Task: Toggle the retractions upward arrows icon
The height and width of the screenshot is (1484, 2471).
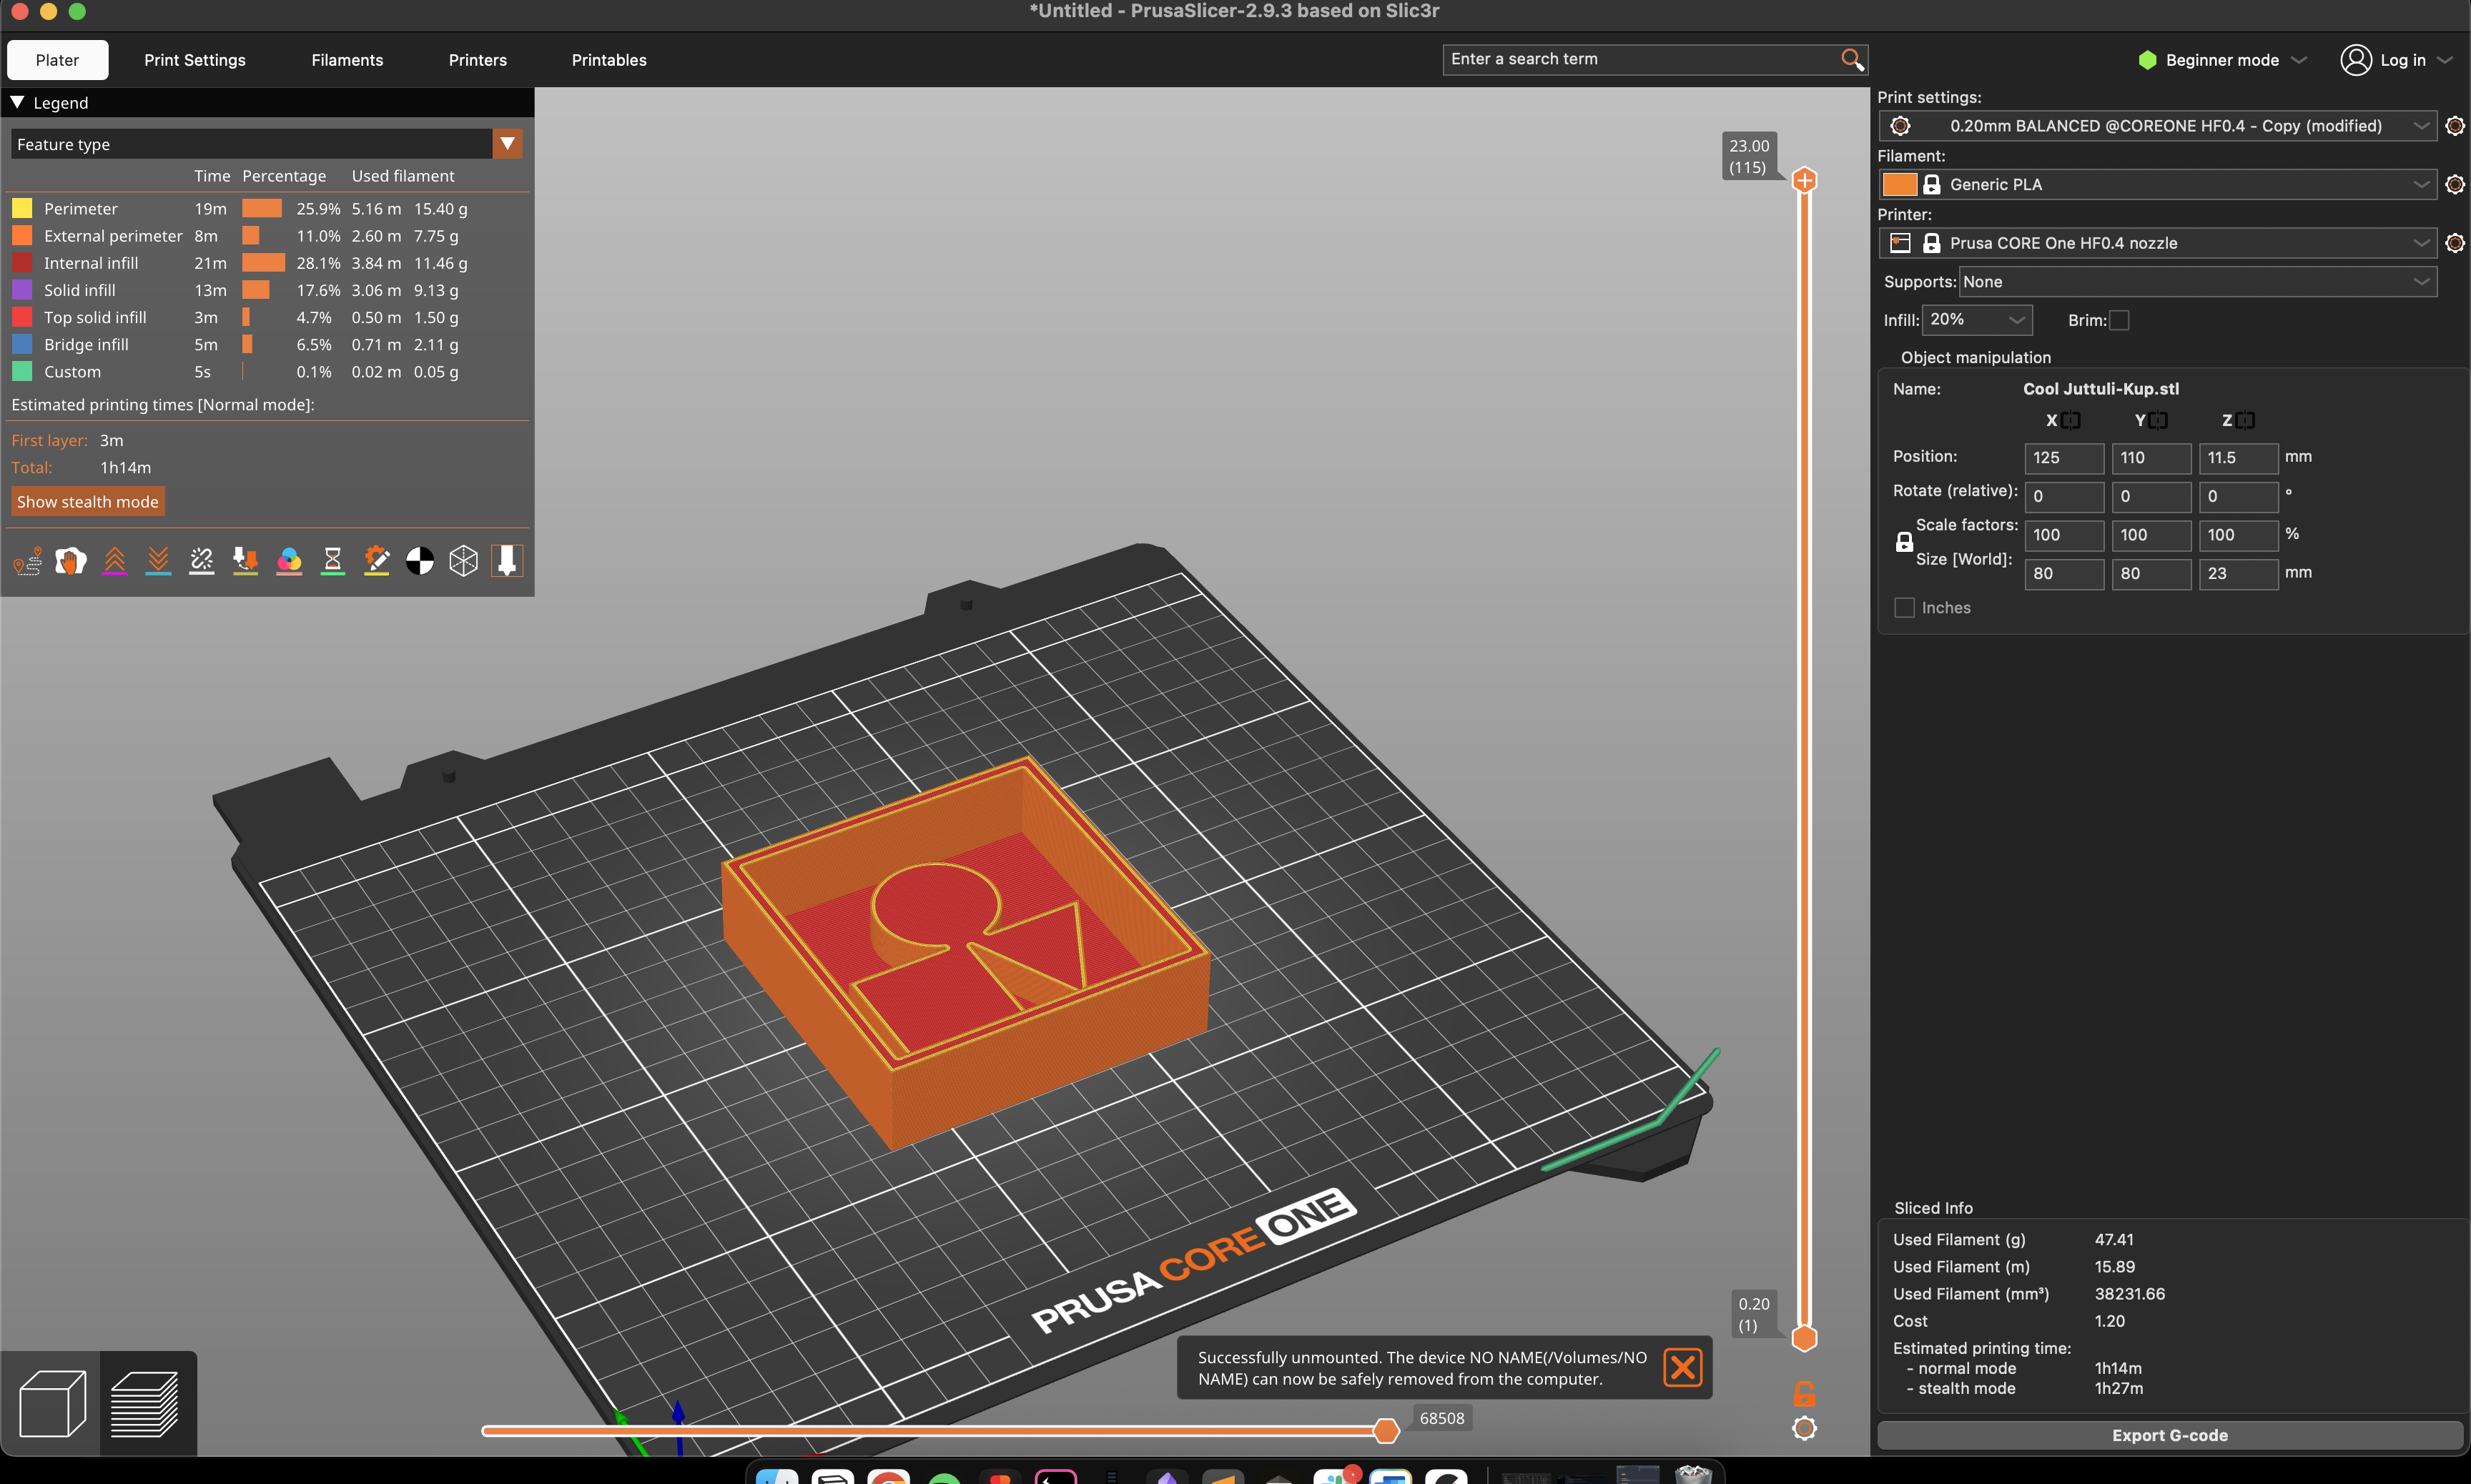Action: tap(115, 561)
